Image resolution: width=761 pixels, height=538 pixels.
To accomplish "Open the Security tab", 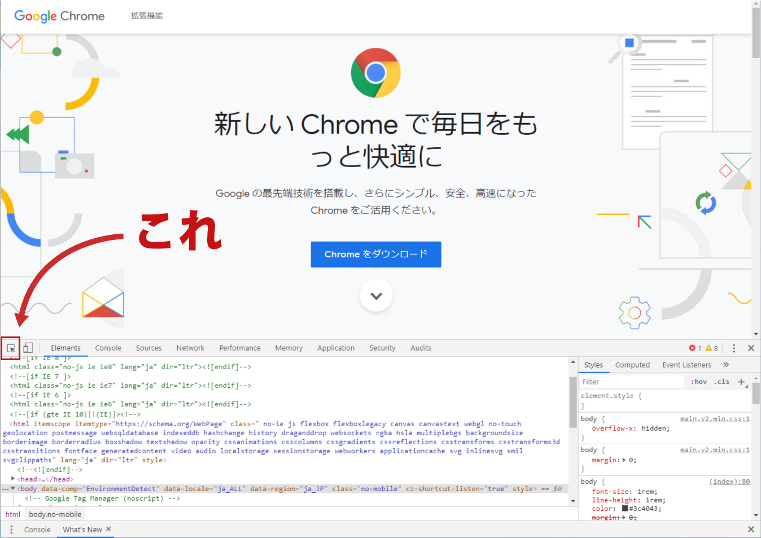I will 382,348.
